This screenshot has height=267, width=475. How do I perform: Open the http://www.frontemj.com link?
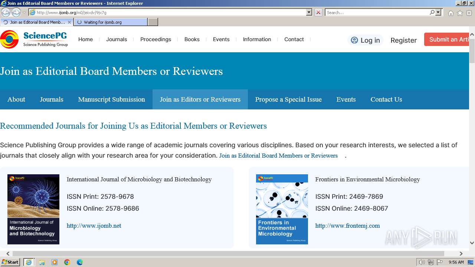pyautogui.click(x=347, y=225)
